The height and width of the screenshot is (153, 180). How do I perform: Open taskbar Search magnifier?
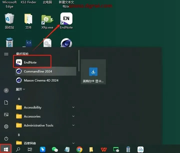point(18,149)
